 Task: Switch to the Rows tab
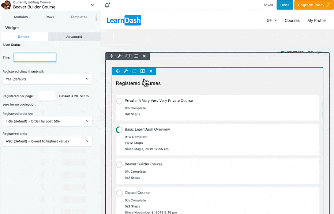point(50,17)
